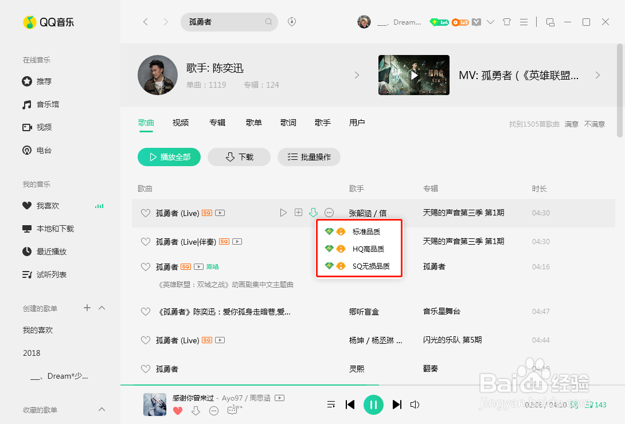The width and height of the screenshot is (625, 424).
Task: Collapse the 创建的歌单 section
Action: 102,308
